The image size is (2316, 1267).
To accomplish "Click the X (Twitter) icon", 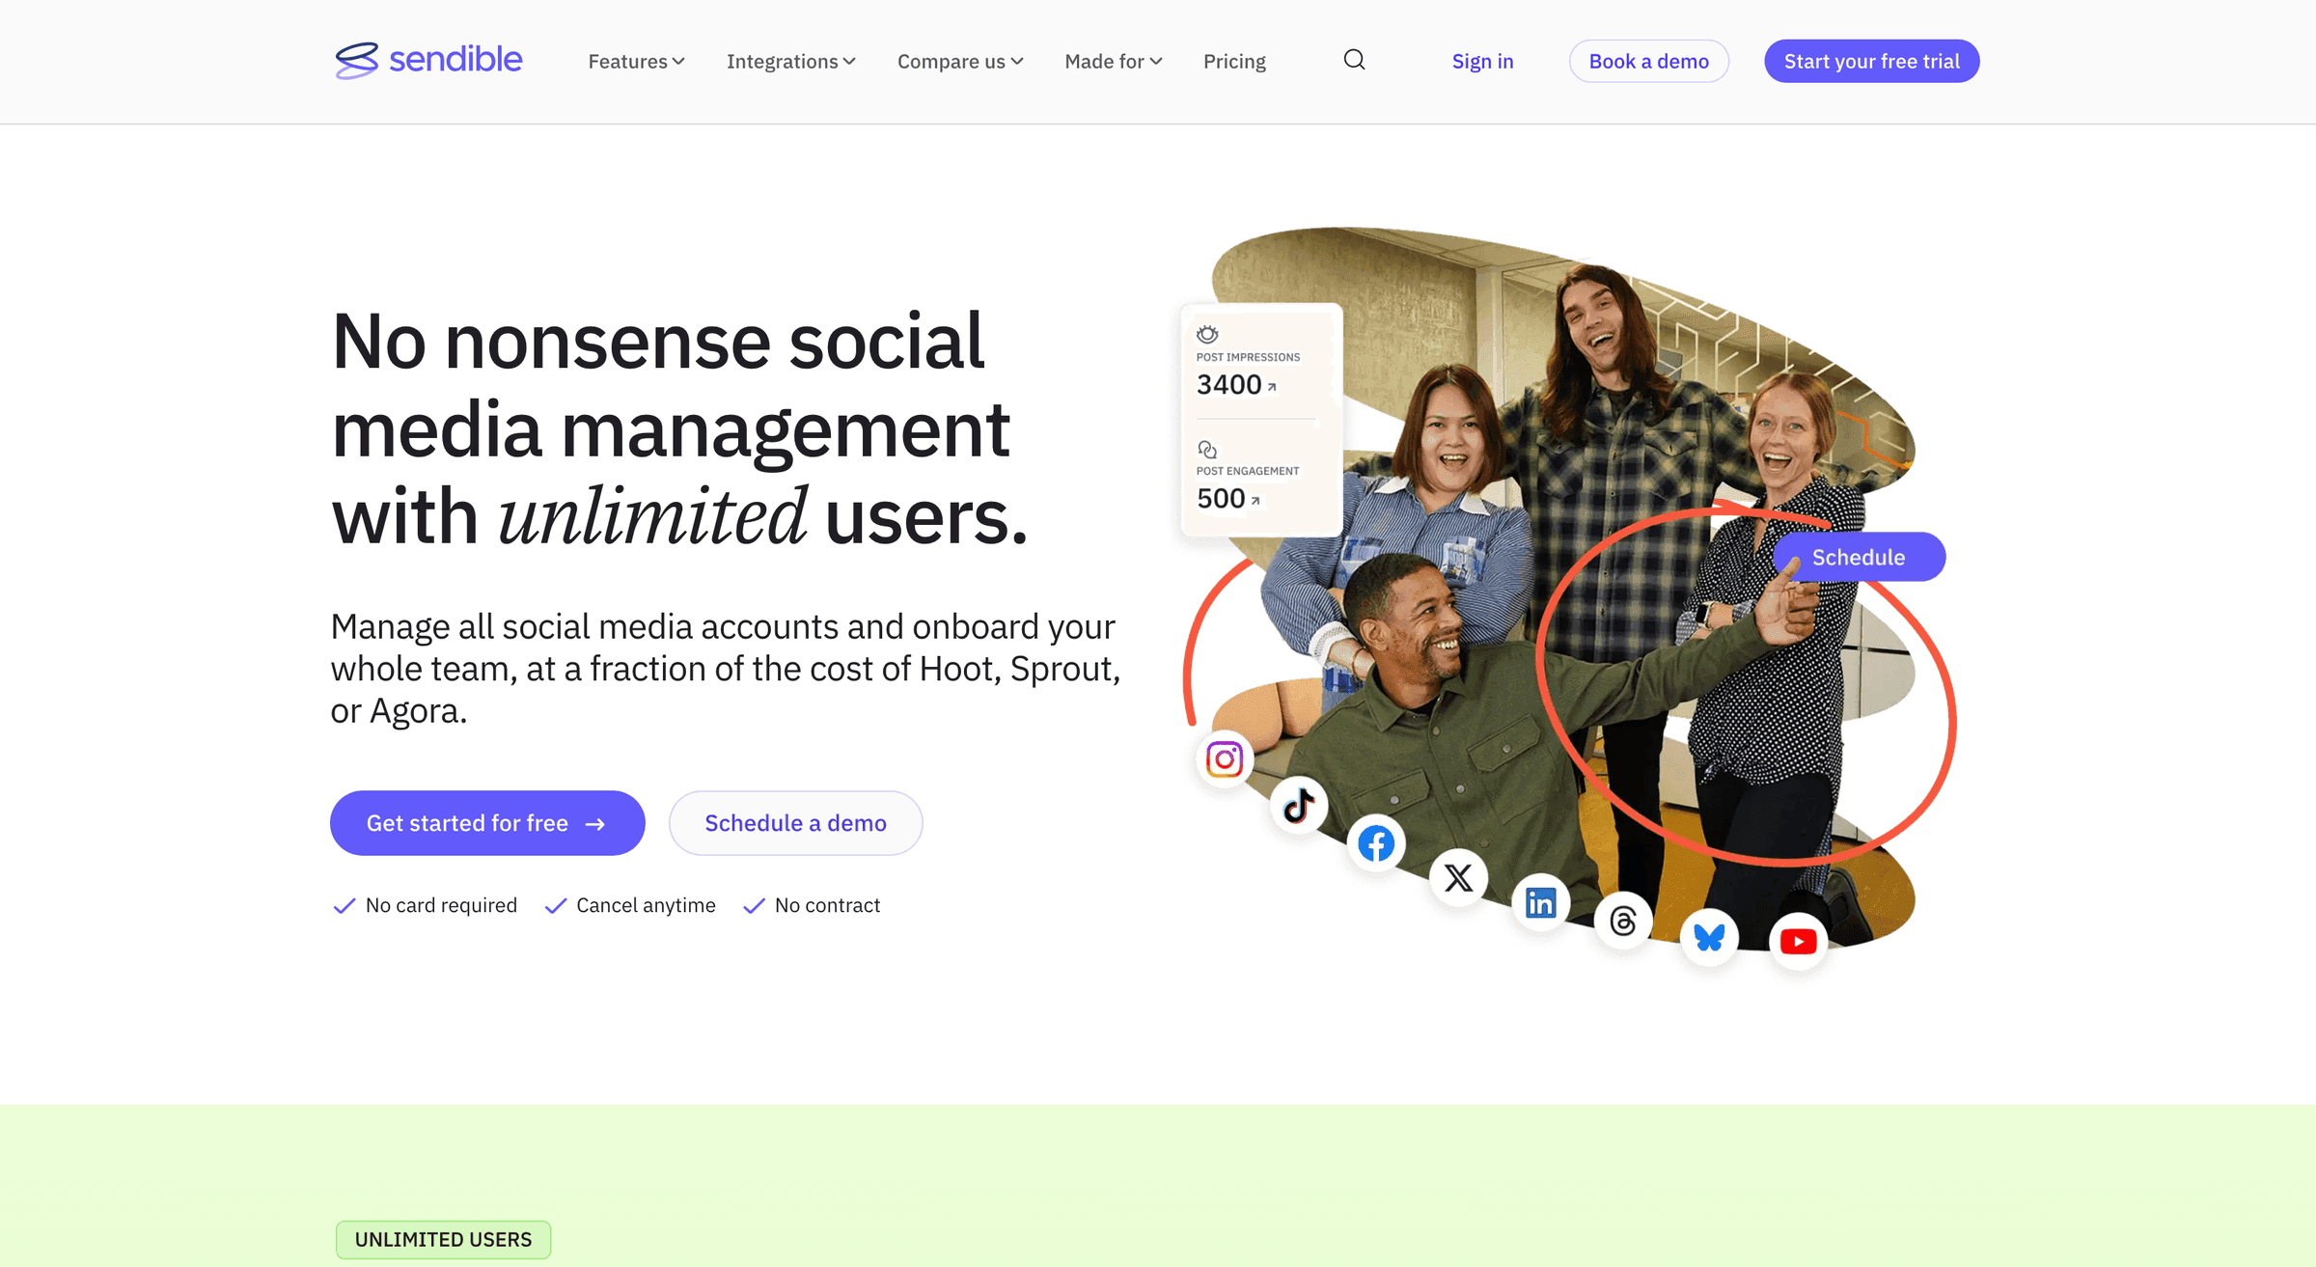I will (x=1458, y=877).
